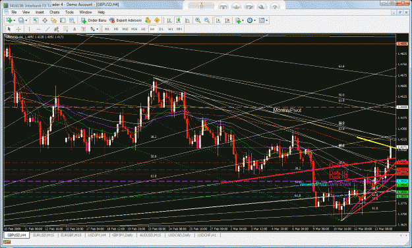Switch to the AUDUSD,M15 chart tab
This screenshot has width=412, height=248.
pos(150,235)
